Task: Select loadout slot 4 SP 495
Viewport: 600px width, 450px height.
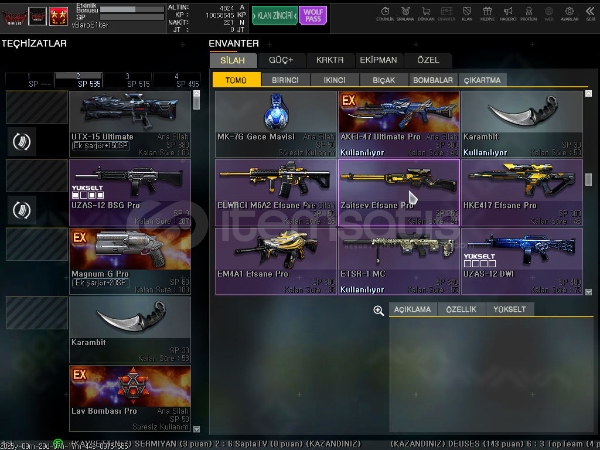Action: [x=177, y=80]
